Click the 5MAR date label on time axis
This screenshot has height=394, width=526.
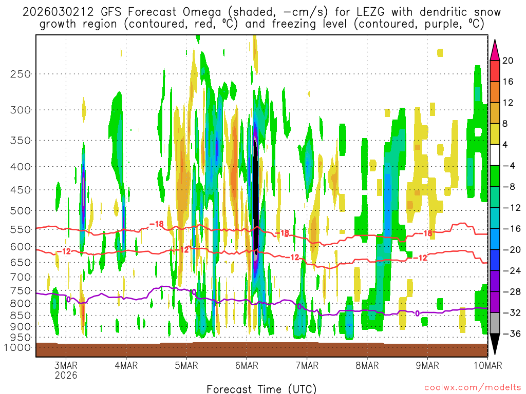[x=186, y=365]
